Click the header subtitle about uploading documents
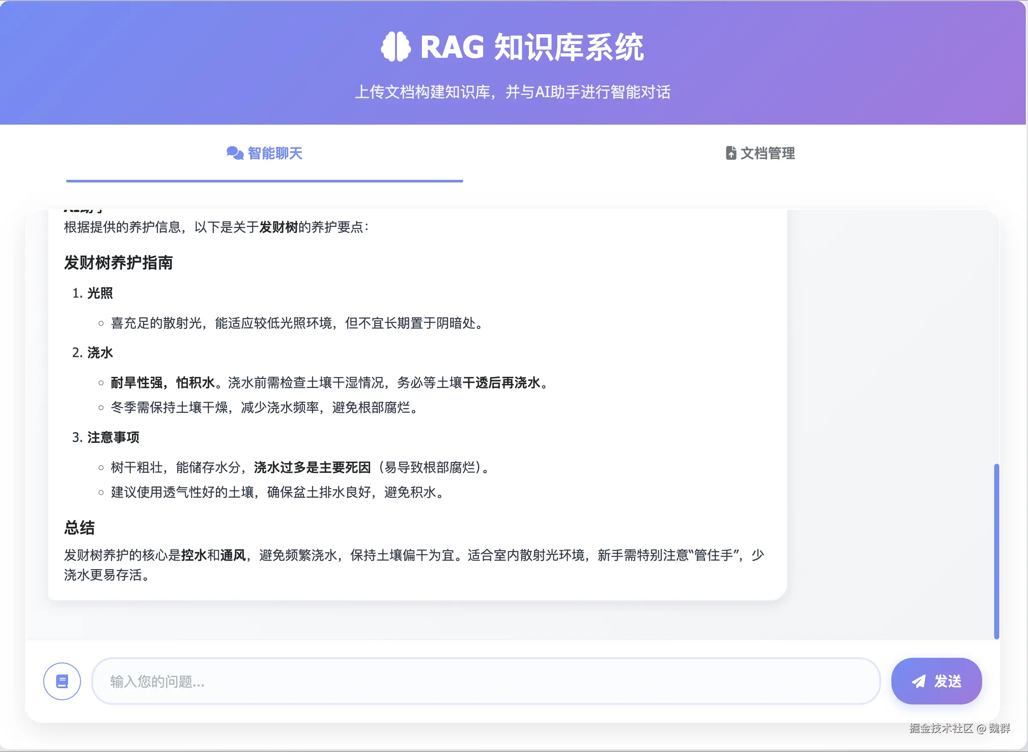This screenshot has height=752, width=1028. (514, 92)
